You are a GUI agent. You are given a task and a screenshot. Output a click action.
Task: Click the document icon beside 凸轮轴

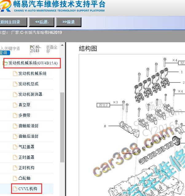pyautogui.click(x=15, y=178)
